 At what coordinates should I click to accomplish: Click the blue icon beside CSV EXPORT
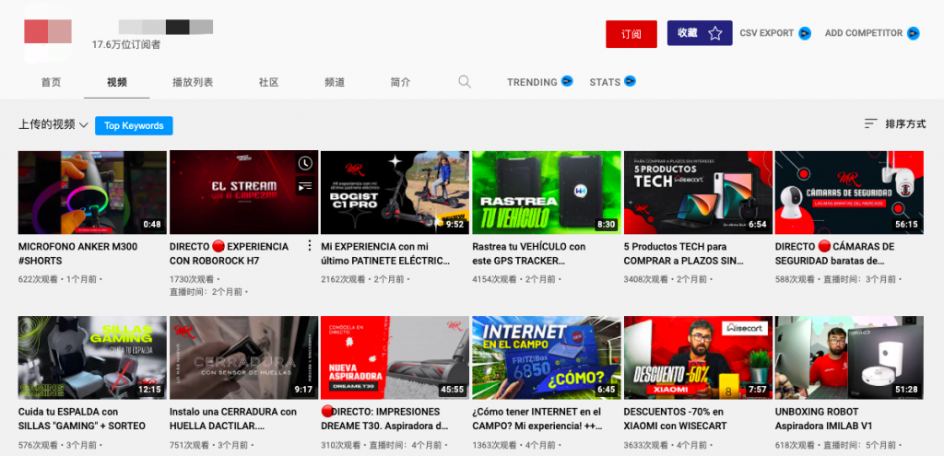pos(804,33)
